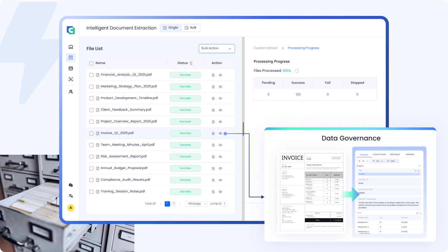The width and height of the screenshot is (448, 252).
Task: Open the 100/page page size dropdown
Action: click(196, 204)
